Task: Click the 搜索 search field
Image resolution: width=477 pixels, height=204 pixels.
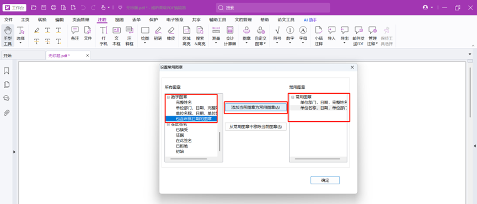Action: coord(273,8)
